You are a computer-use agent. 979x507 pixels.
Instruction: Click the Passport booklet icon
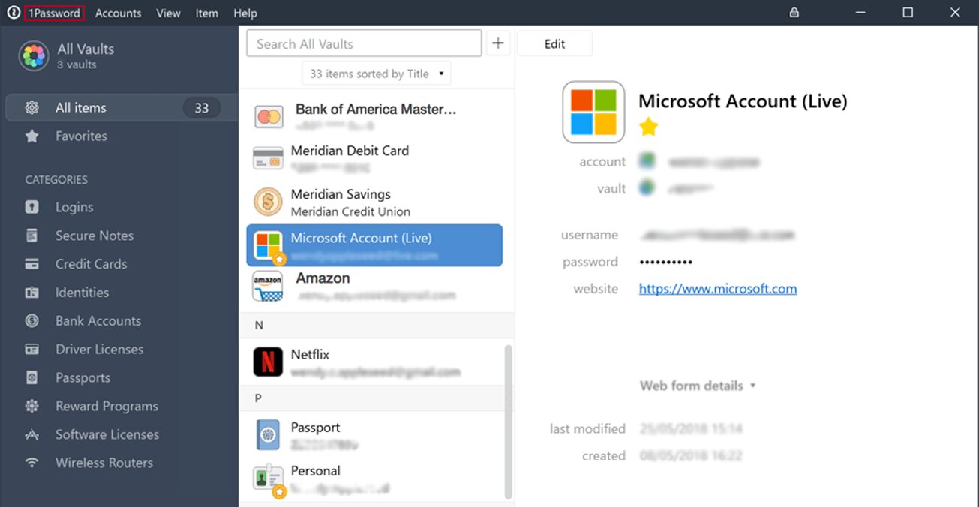pyautogui.click(x=268, y=434)
